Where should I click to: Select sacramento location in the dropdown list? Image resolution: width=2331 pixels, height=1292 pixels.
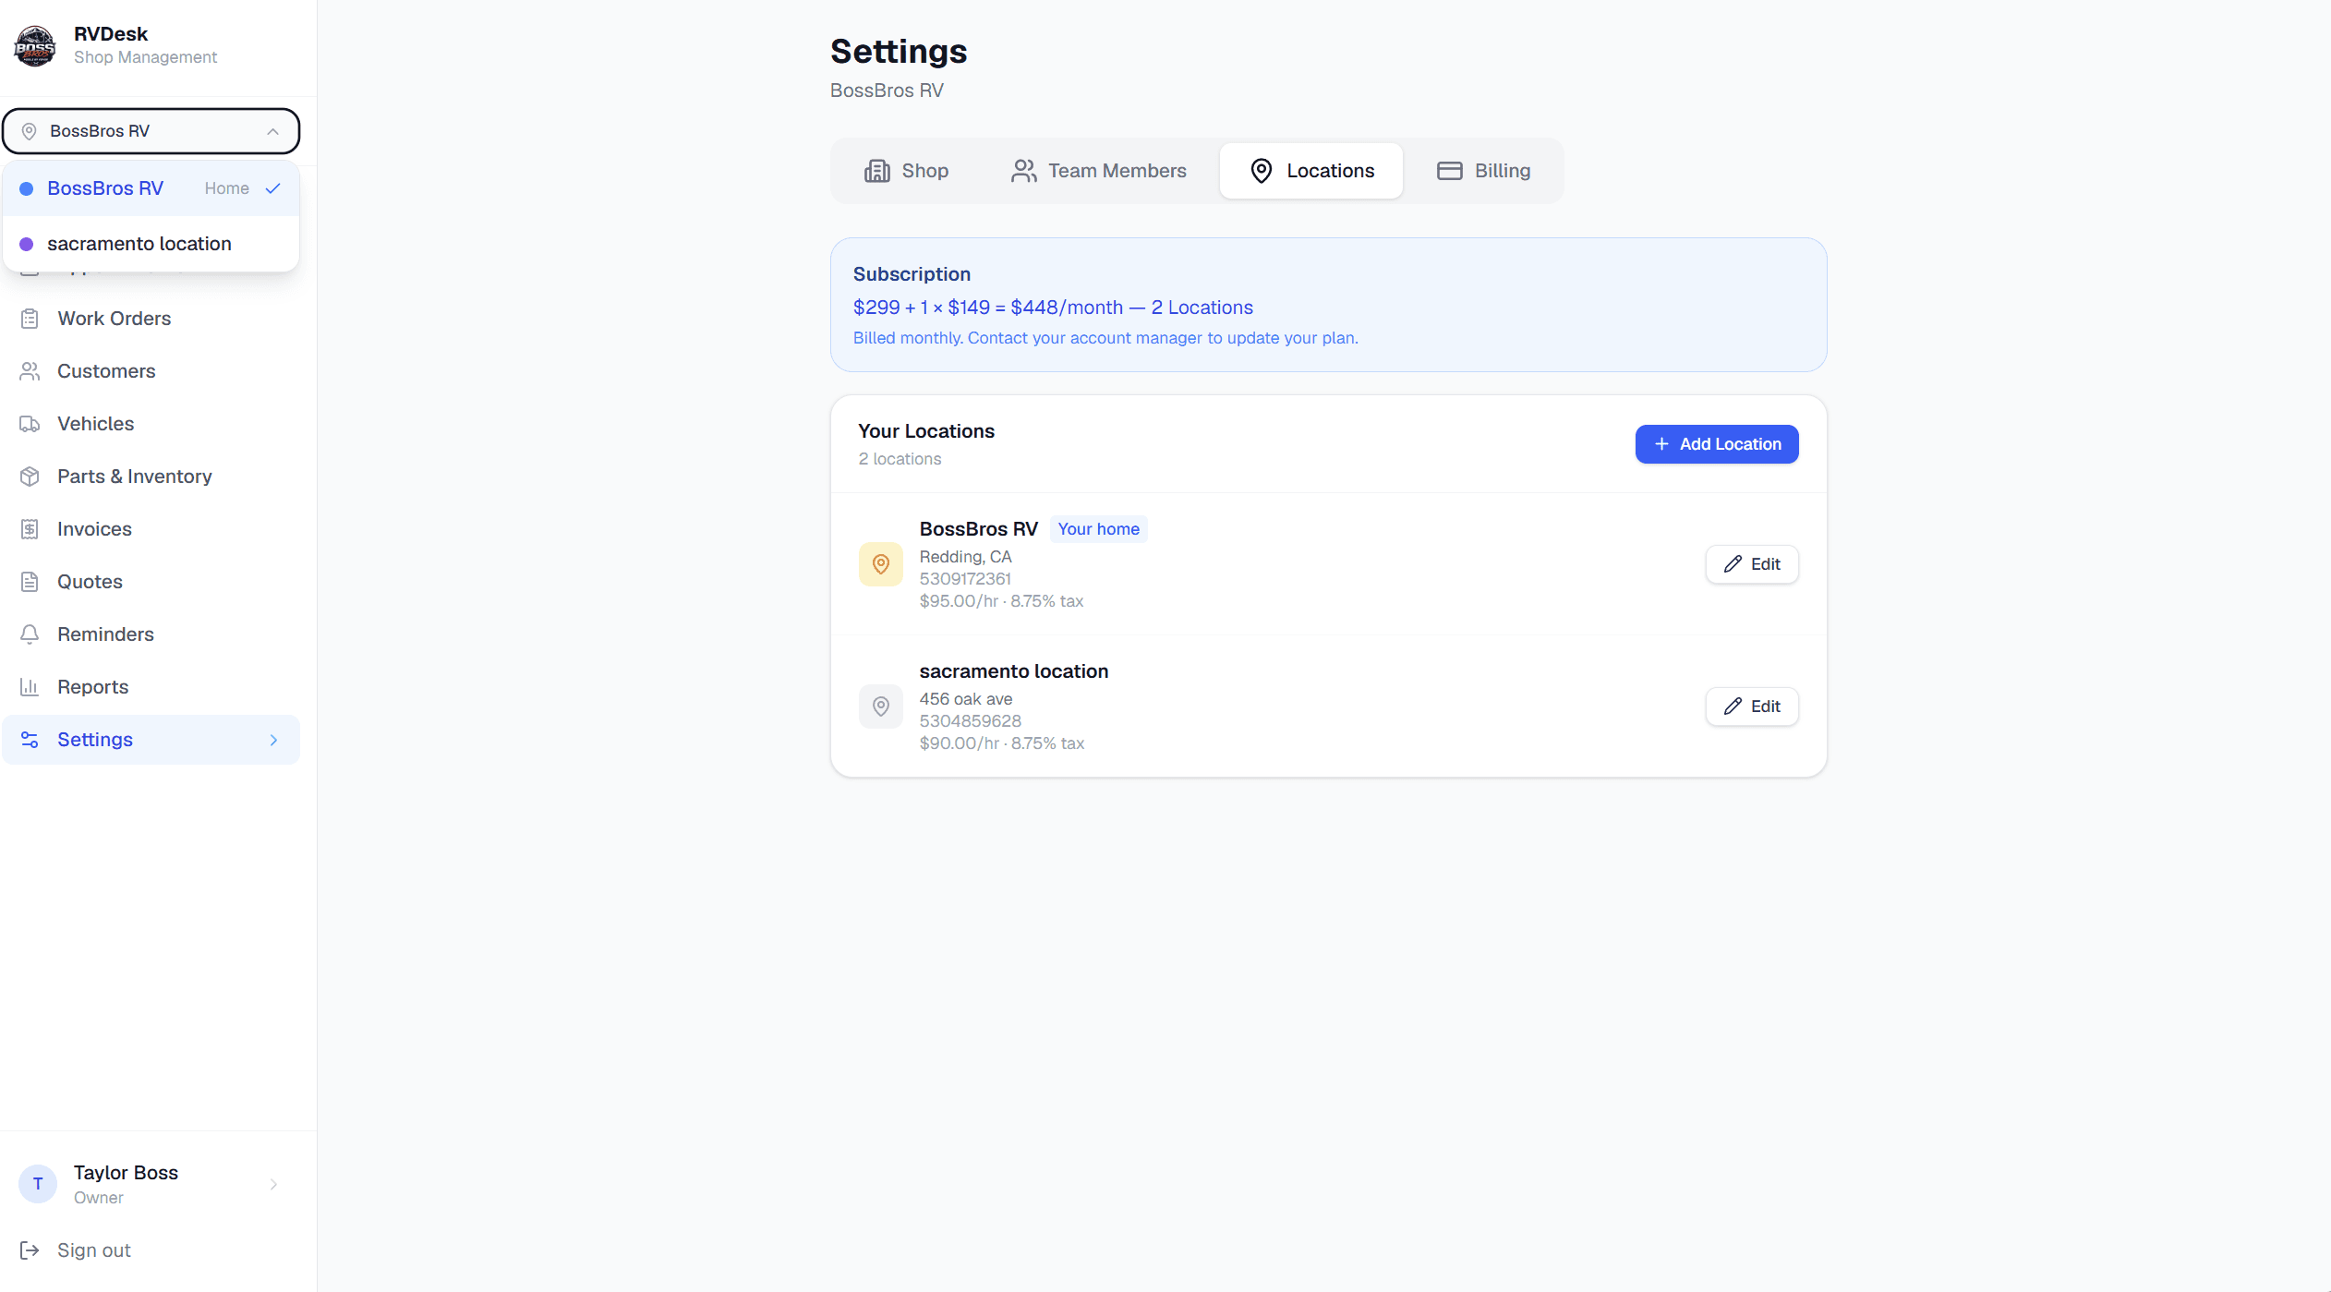click(151, 244)
